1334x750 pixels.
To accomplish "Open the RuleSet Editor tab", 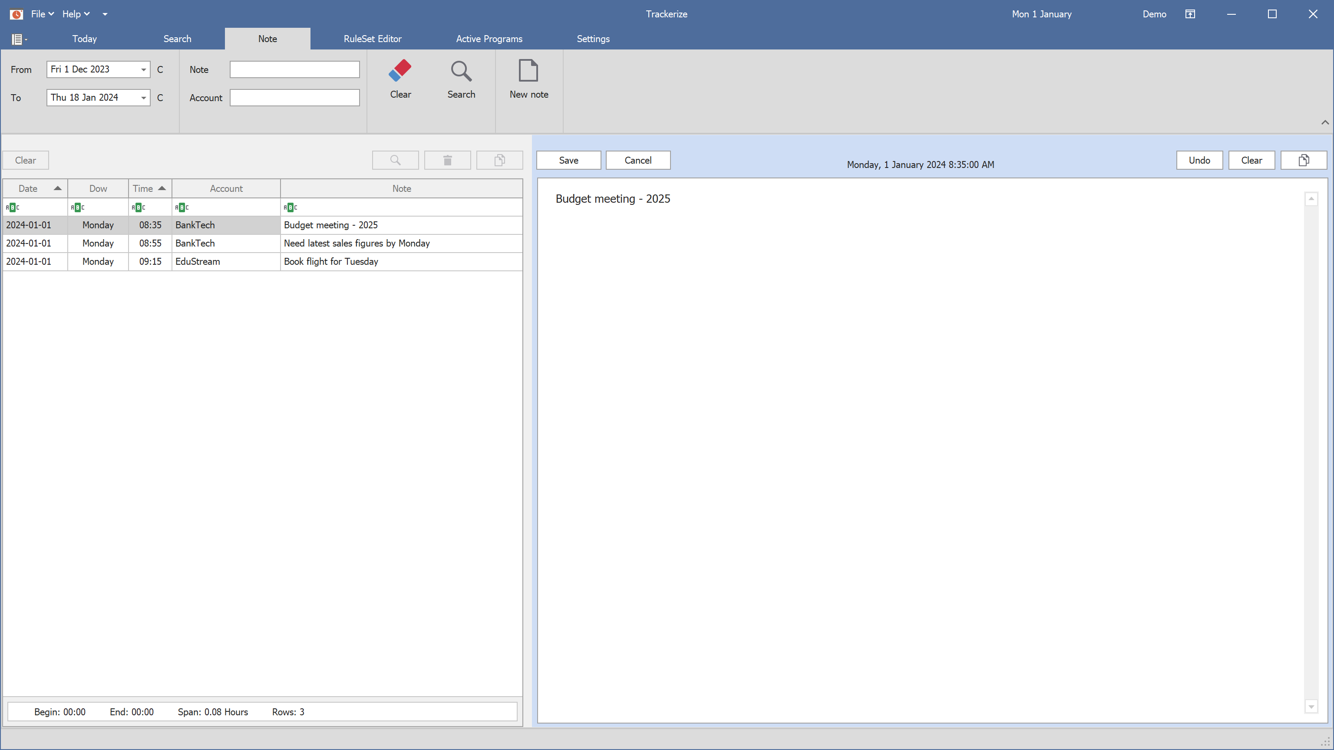I will [371, 39].
